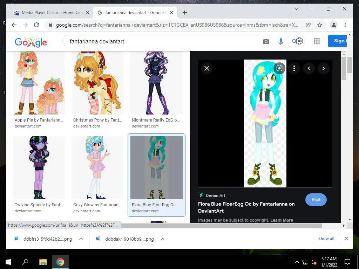359x269 pixels.
Task: Open ddbdakr-9010bb9 png download
Action: 129,239
